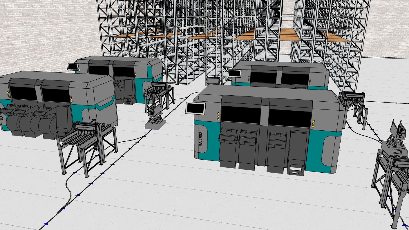Viewport: 409px width, 230px height.
Task: Click the monitor on the rear-right machine
Action: (x=234, y=73)
